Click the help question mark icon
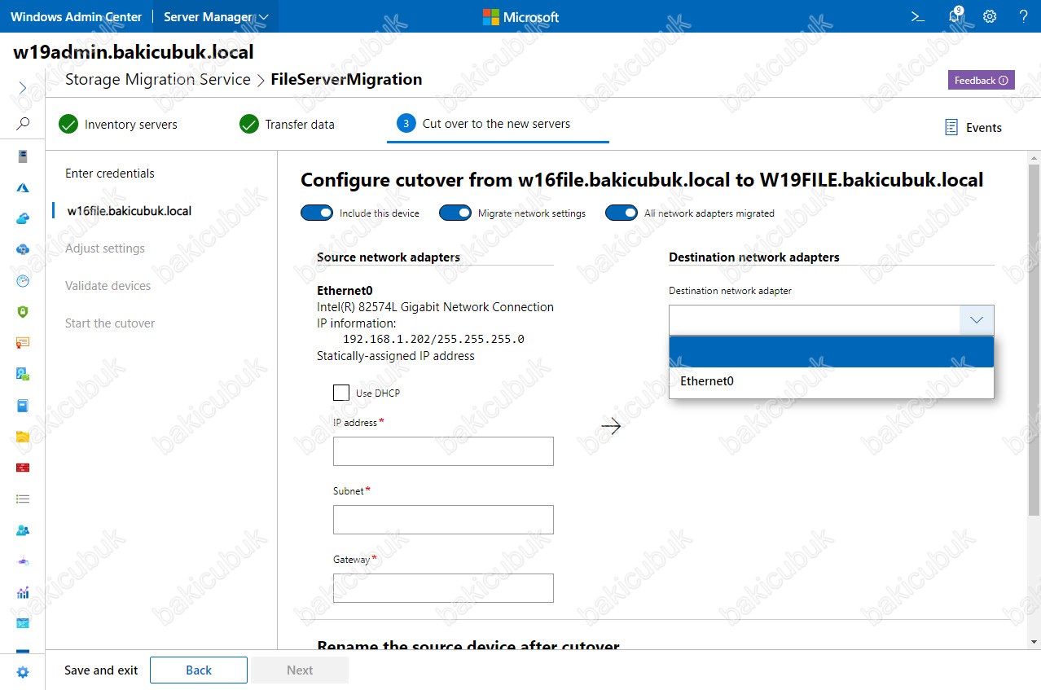Image resolution: width=1041 pixels, height=690 pixels. [x=1024, y=16]
